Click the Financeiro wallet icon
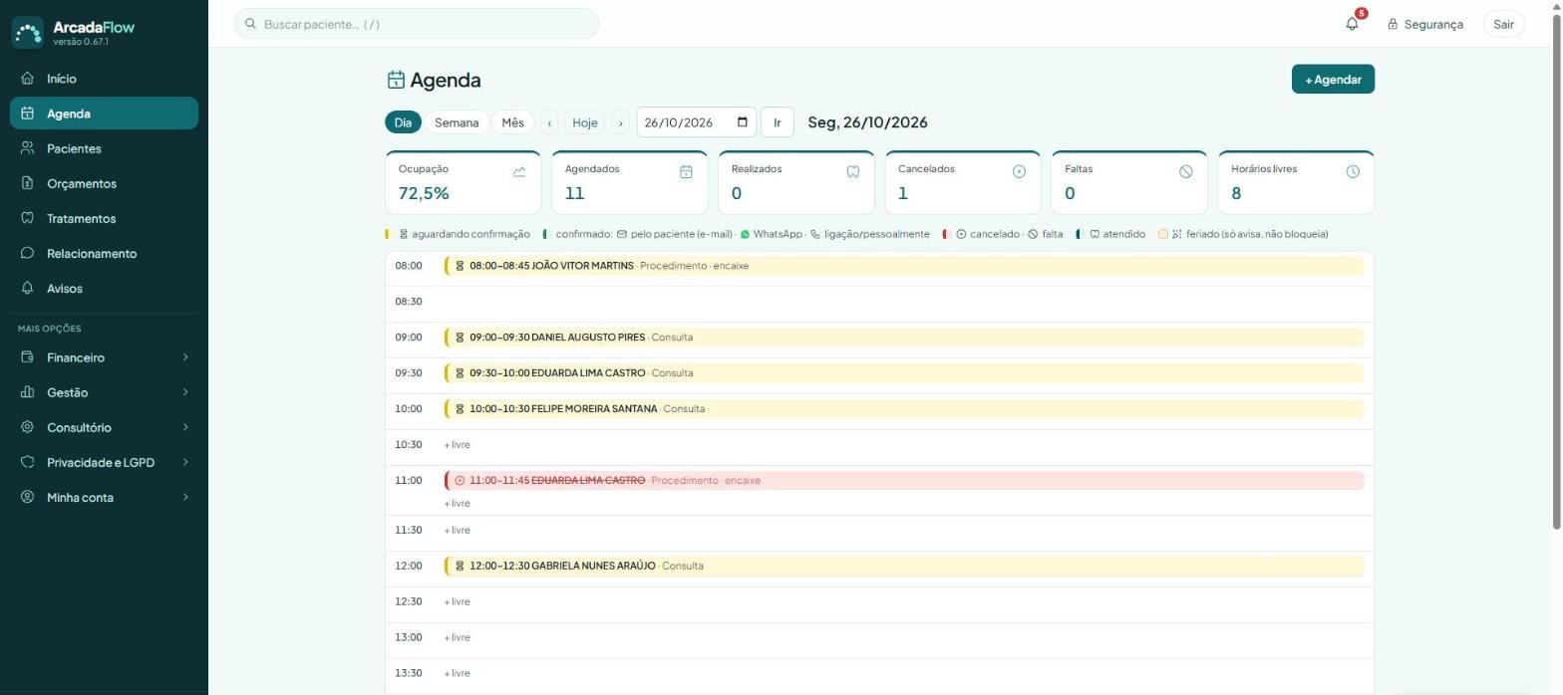 (28, 356)
